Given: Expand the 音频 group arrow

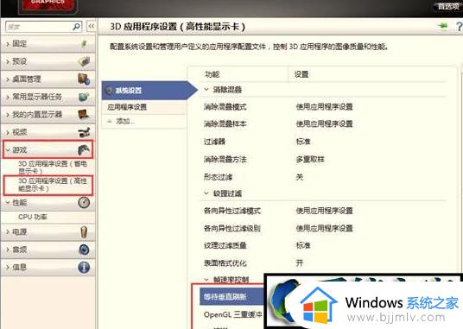Looking at the screenshot, I should (x=8, y=250).
